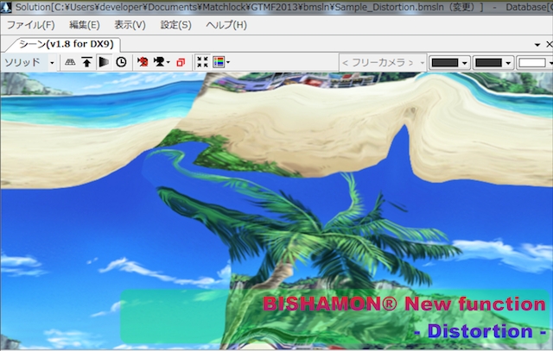This screenshot has width=553, height=351.
Task: Open the ファイル(F) menu
Action: pyautogui.click(x=30, y=25)
